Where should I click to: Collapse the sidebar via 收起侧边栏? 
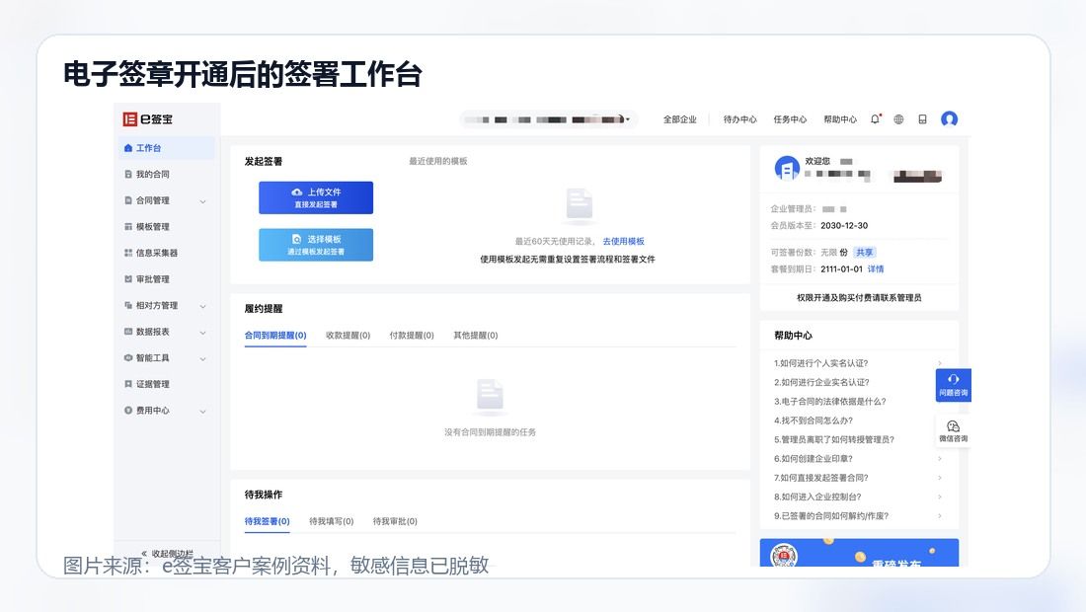pos(167,554)
